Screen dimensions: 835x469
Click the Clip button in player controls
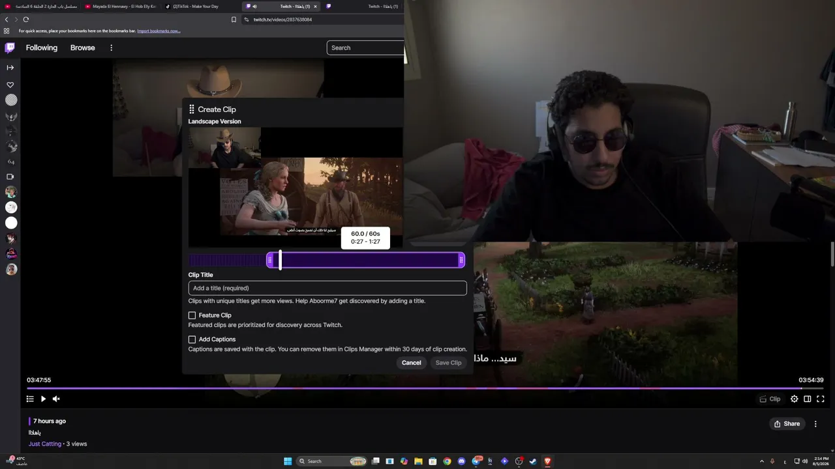(770, 399)
